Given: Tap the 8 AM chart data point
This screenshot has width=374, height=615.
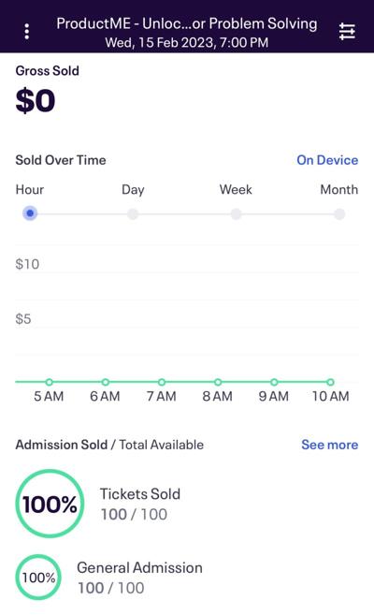Looking at the screenshot, I should 218,382.
